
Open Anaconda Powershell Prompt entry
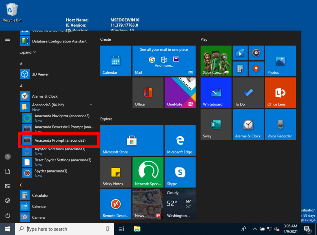59,129
